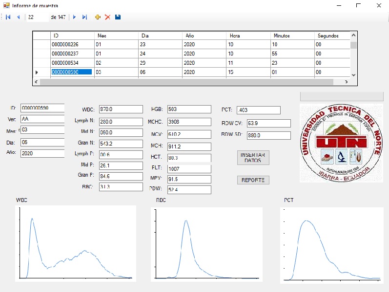The image size is (389, 292).
Task: Click the PDW field showing 52.4
Action: click(189, 190)
